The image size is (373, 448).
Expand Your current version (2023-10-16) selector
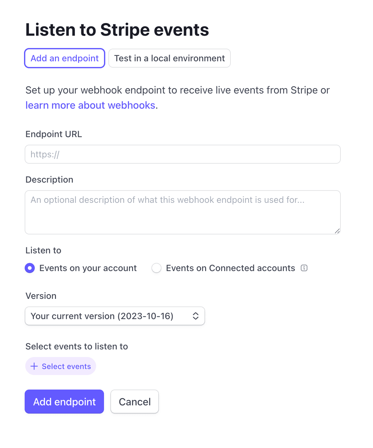[115, 316]
